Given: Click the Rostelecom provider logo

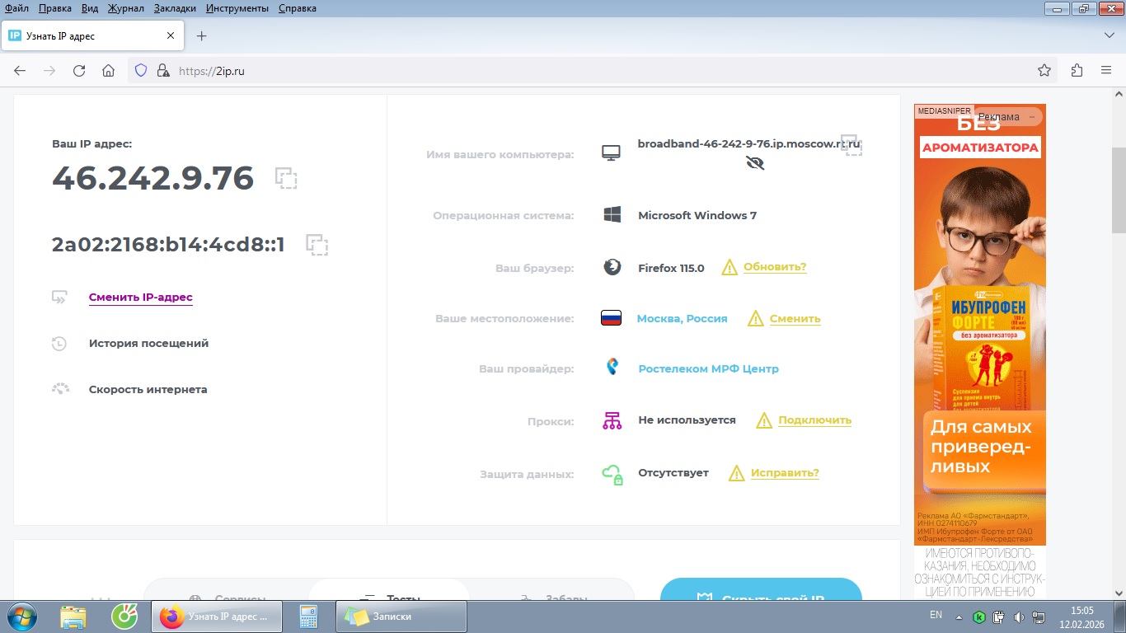Looking at the screenshot, I should 612,368.
